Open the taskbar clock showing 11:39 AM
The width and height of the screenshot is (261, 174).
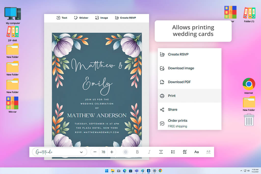(x=255, y=171)
